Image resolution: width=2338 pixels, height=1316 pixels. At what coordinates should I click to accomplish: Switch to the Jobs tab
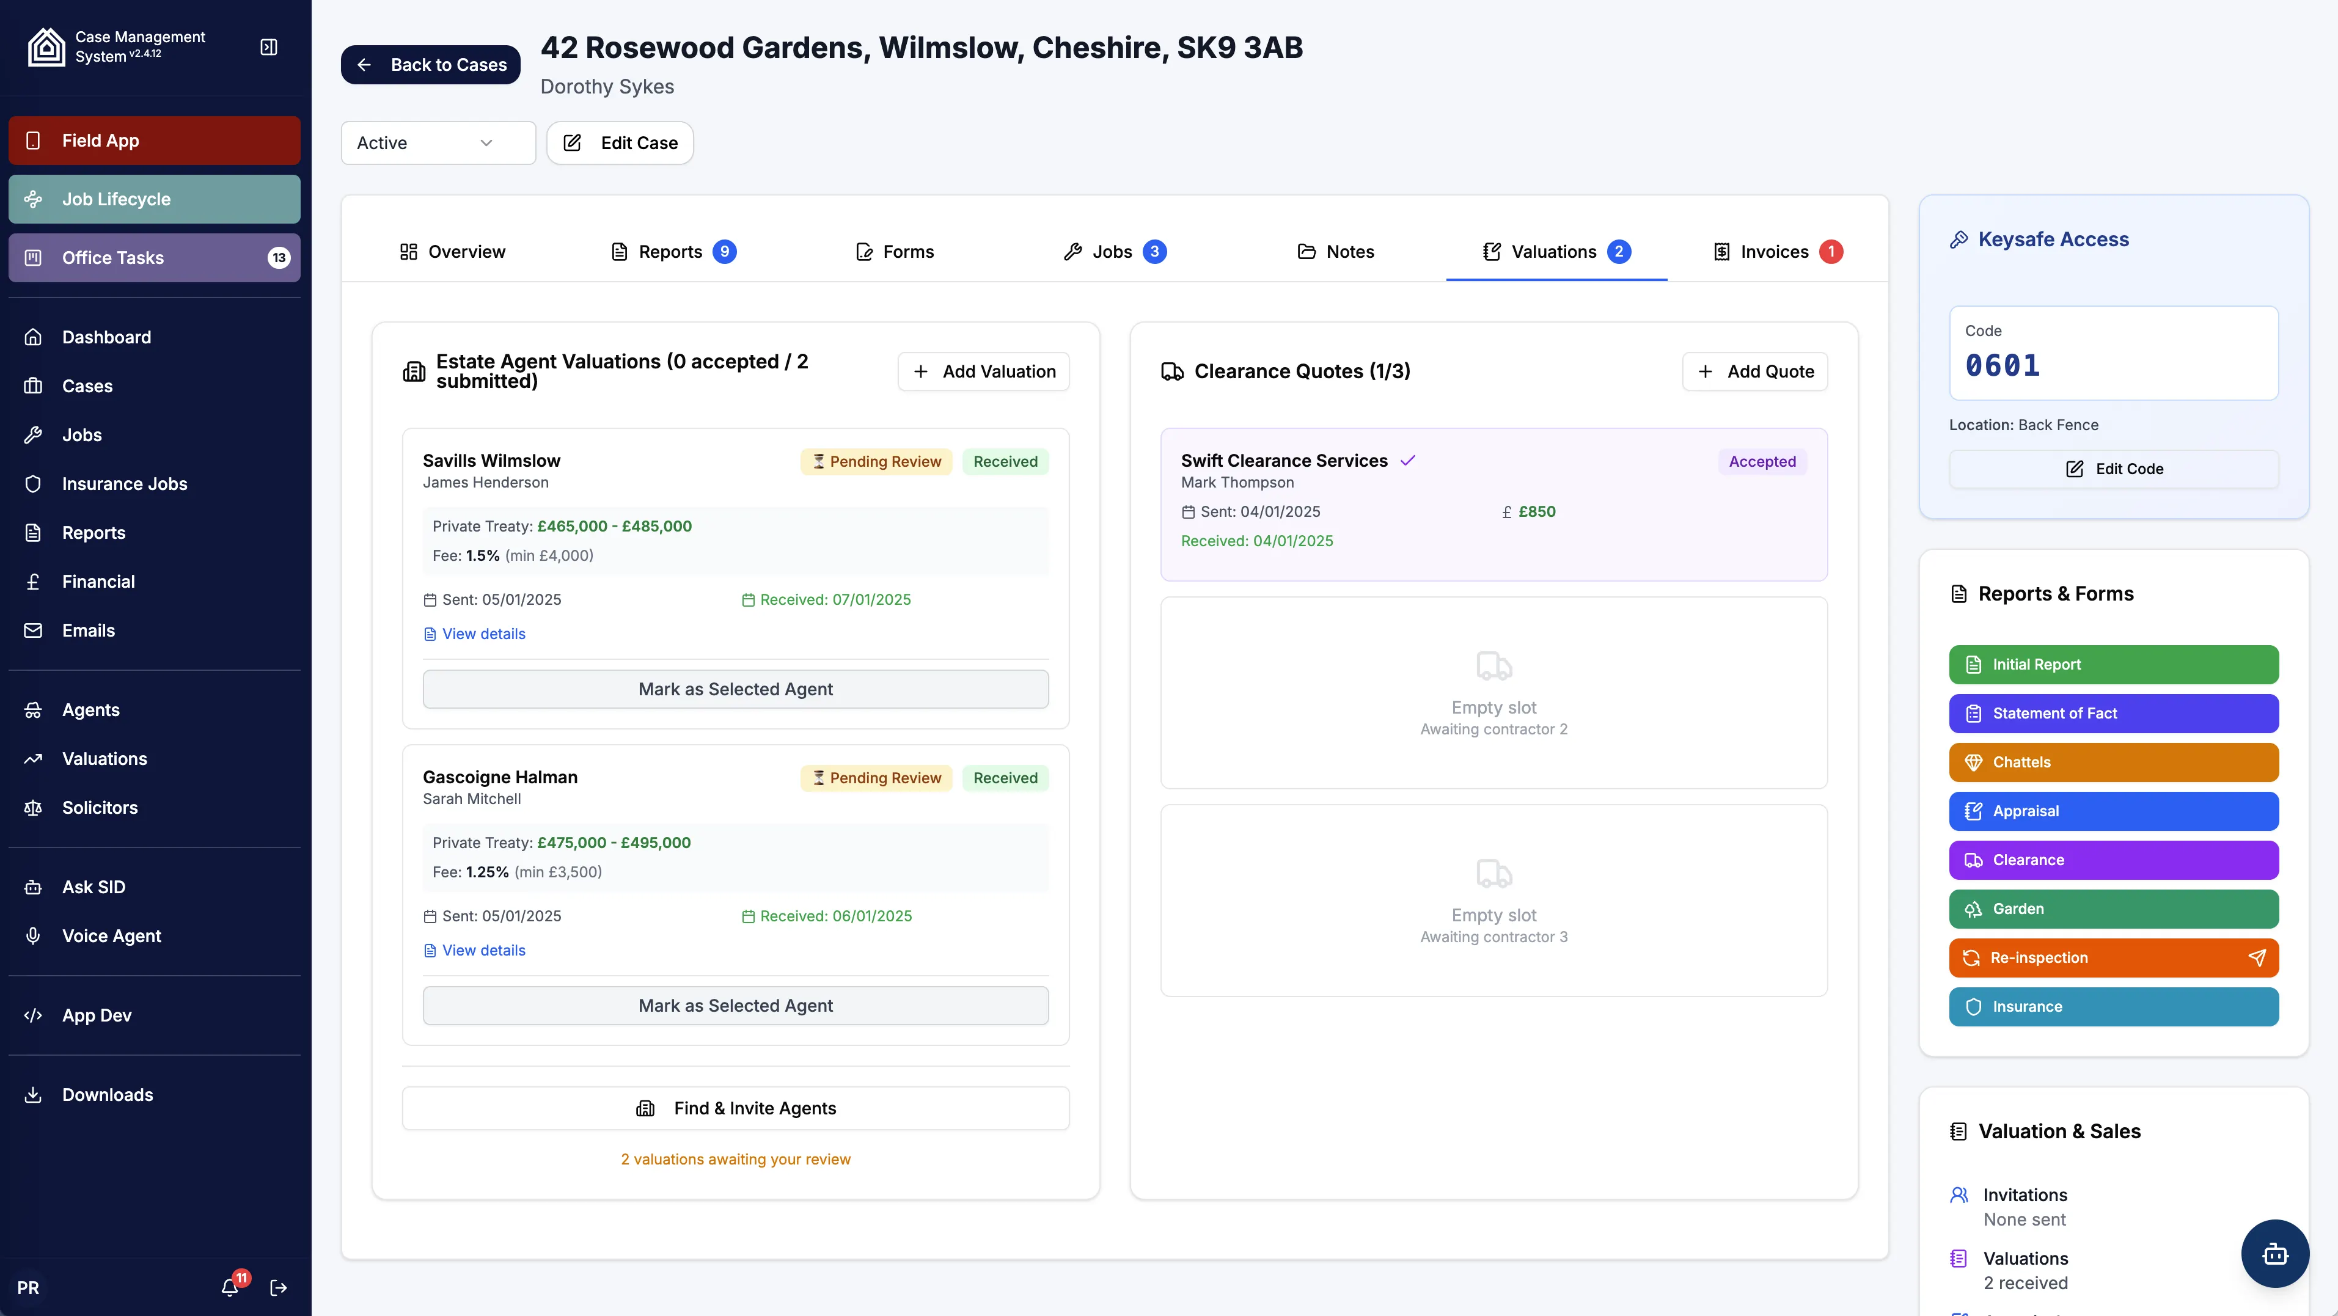pos(1115,251)
